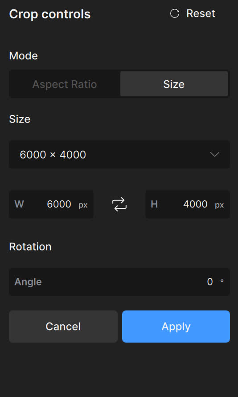
Task: Click the height value 4000
Action: click(195, 204)
